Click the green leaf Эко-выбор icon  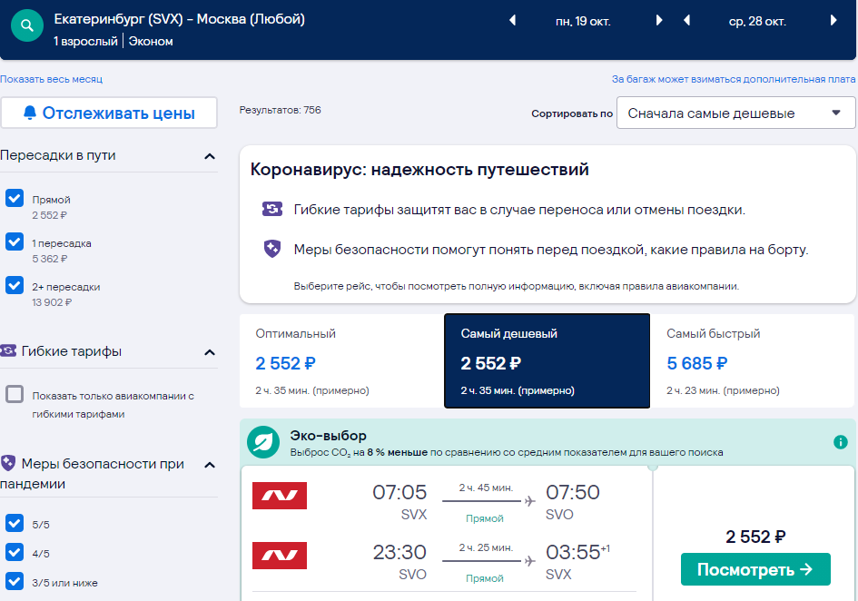pyautogui.click(x=263, y=442)
